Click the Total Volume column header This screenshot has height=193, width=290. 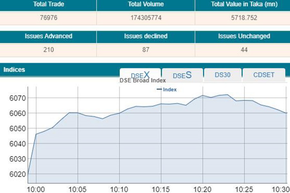pyautogui.click(x=146, y=5)
